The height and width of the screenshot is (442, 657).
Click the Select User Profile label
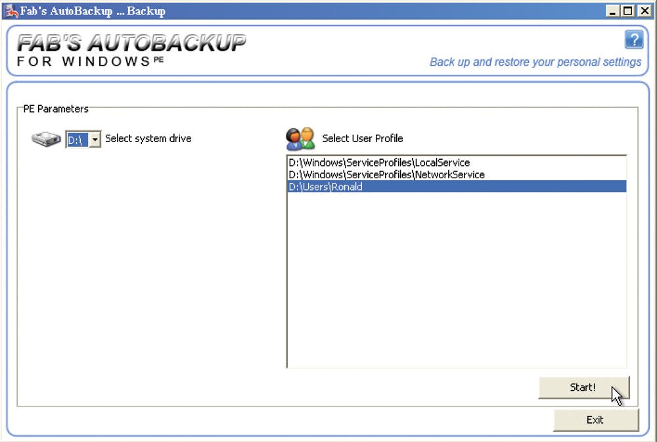[363, 138]
